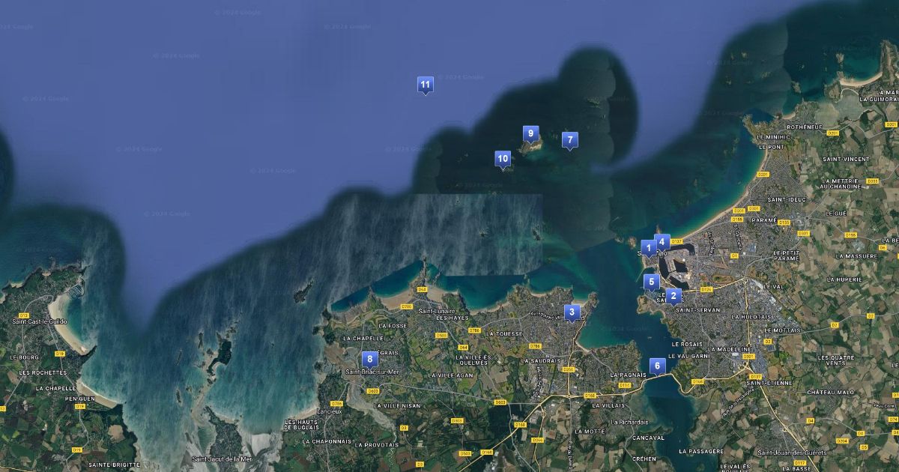Click map marker number 6 by the estuary
This screenshot has width=899, height=472.
click(657, 366)
